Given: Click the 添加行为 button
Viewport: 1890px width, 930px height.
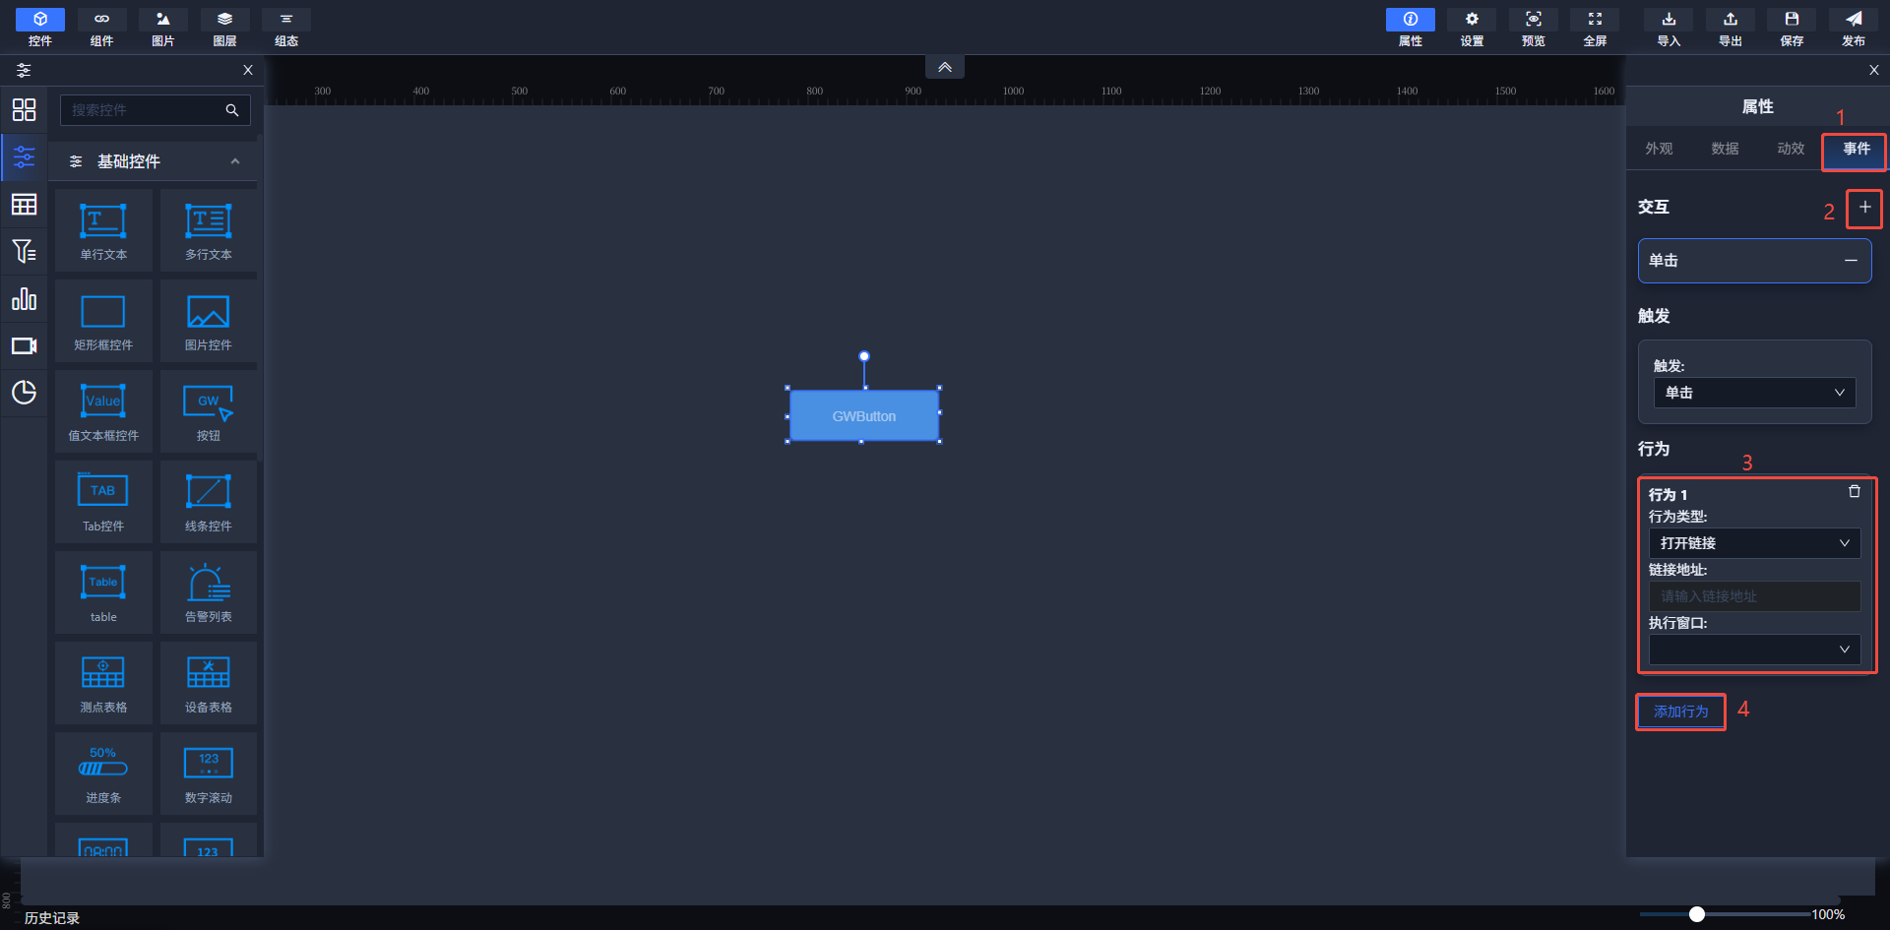Looking at the screenshot, I should coord(1681,712).
